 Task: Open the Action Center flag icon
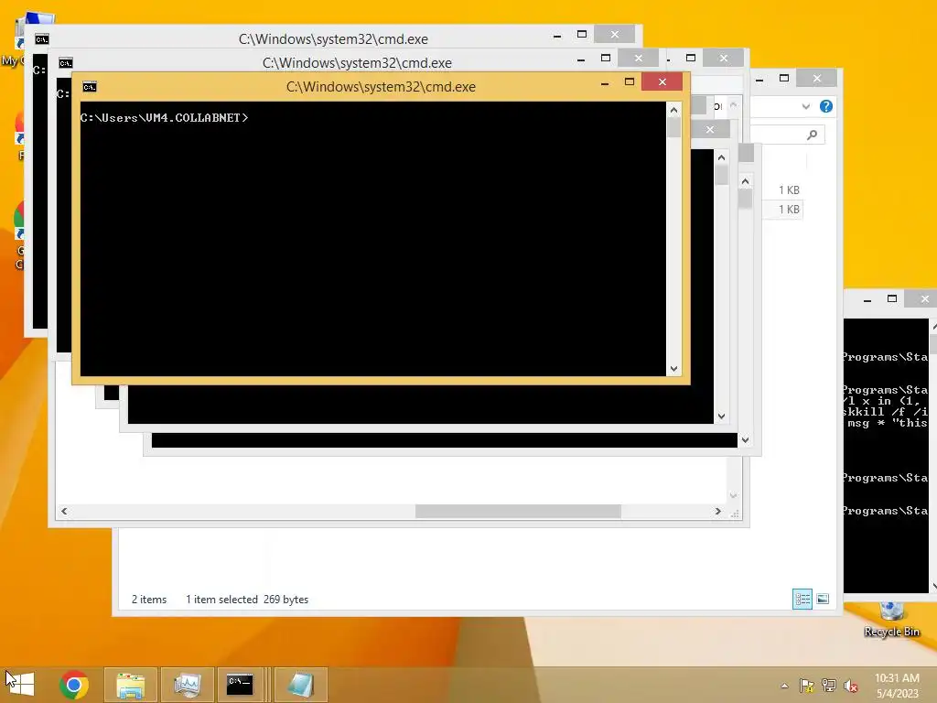click(x=807, y=686)
